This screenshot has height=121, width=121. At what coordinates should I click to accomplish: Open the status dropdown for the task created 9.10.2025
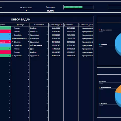[x=28, y=31]
